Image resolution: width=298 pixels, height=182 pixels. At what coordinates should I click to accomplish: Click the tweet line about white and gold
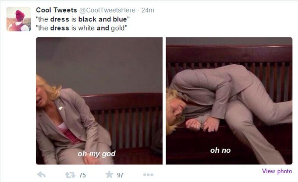click(x=82, y=28)
